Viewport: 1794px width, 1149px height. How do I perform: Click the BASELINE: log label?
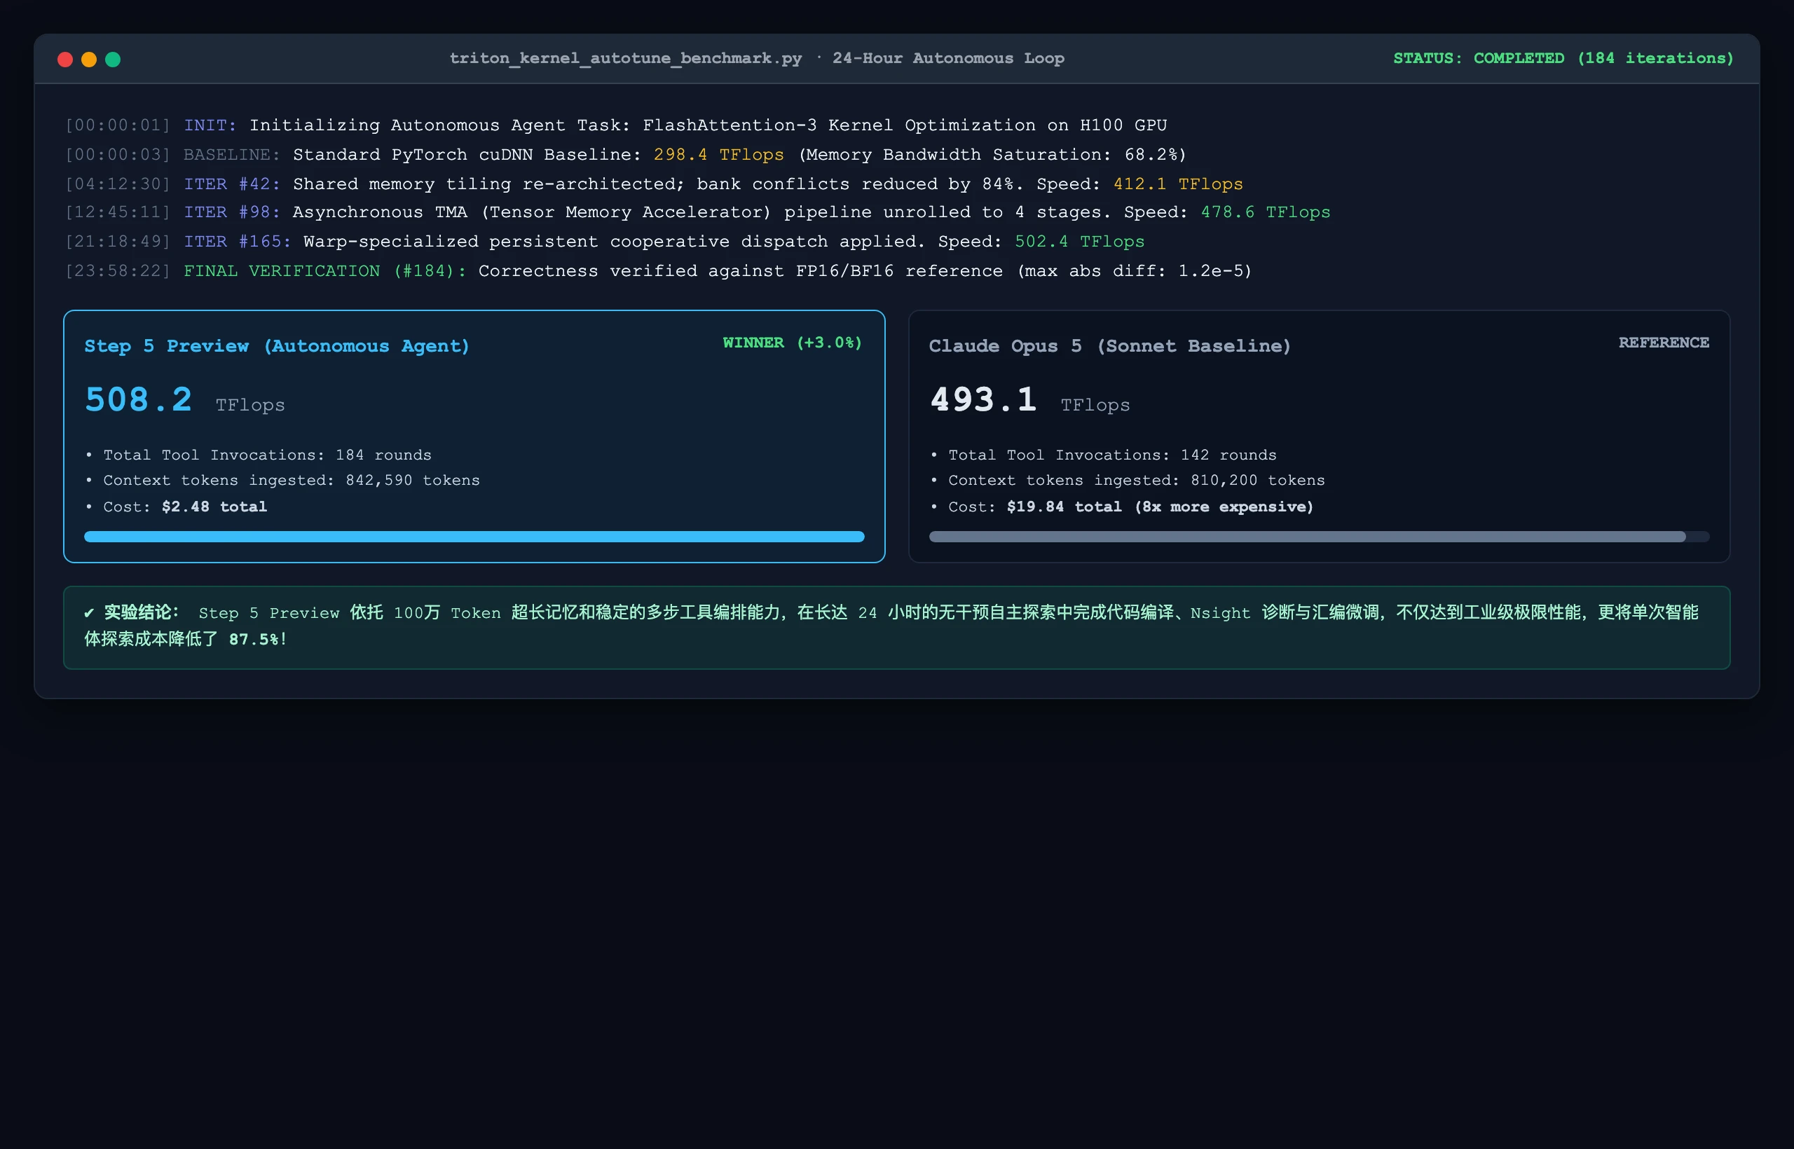pyautogui.click(x=232, y=154)
